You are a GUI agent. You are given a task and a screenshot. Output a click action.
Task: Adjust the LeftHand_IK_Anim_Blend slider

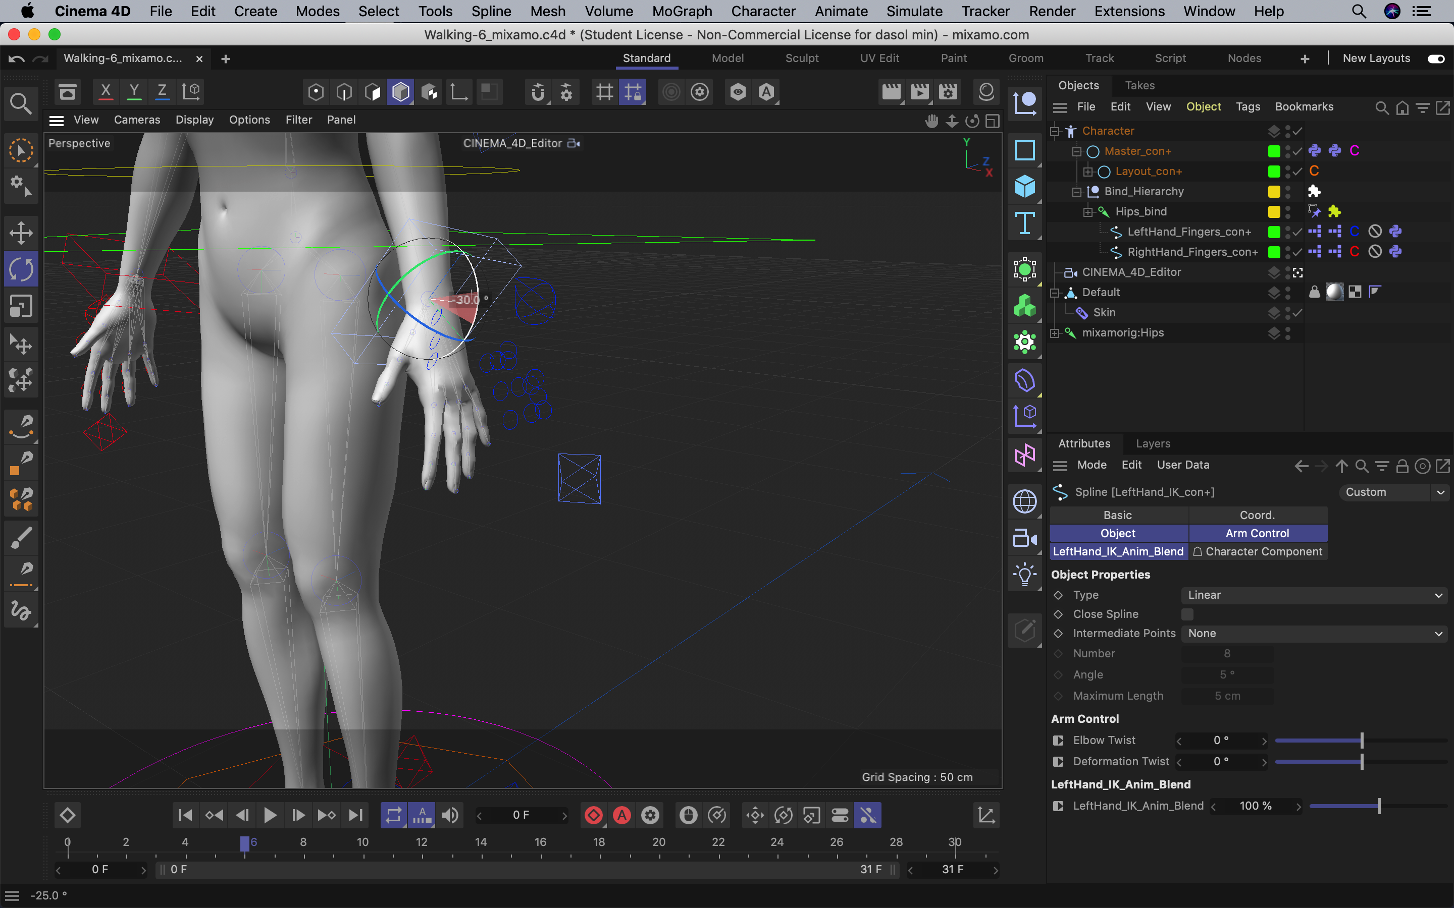[x=1378, y=806]
